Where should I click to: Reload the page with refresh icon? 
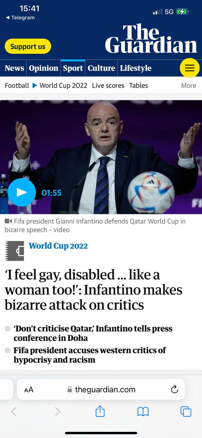[174, 389]
